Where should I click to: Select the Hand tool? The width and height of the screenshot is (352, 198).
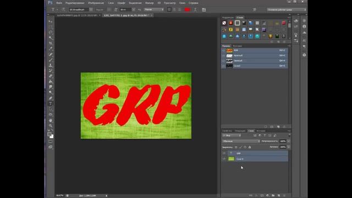(51, 120)
